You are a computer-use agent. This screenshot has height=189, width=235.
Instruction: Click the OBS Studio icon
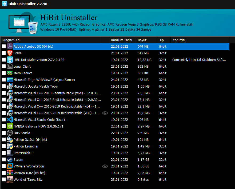10,133
